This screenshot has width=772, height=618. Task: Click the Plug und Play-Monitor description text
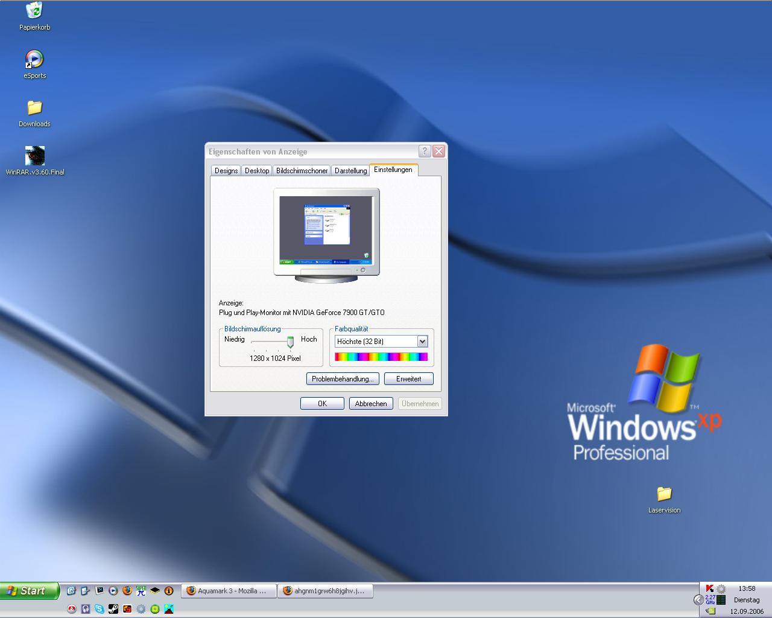pyautogui.click(x=302, y=313)
